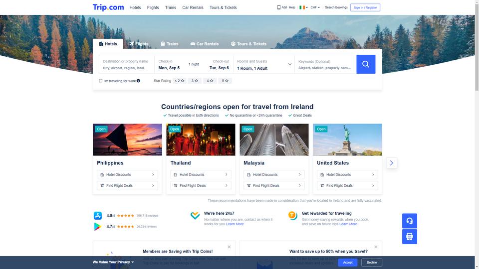Toggle the ≤2 star rating filter
The height and width of the screenshot is (269, 479).
click(179, 81)
